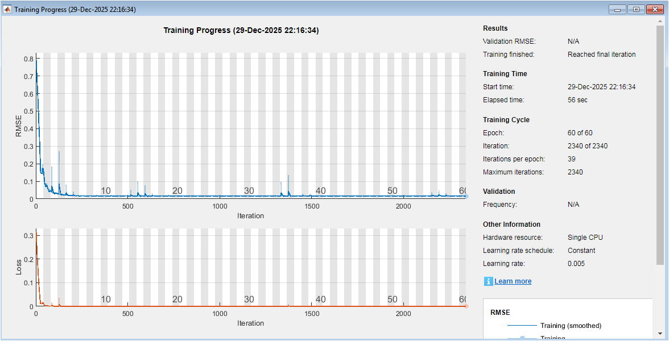The image size is (669, 341).
Task: Minimize the Training Progress window
Action: (617, 10)
